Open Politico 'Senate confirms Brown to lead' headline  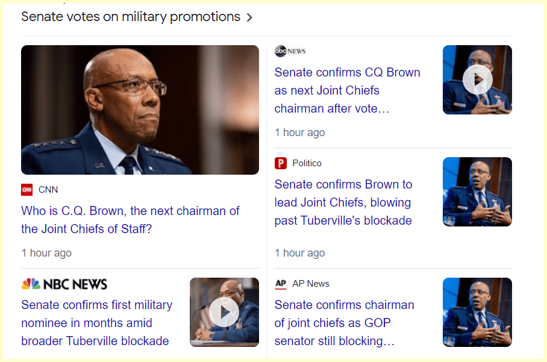pyautogui.click(x=343, y=202)
